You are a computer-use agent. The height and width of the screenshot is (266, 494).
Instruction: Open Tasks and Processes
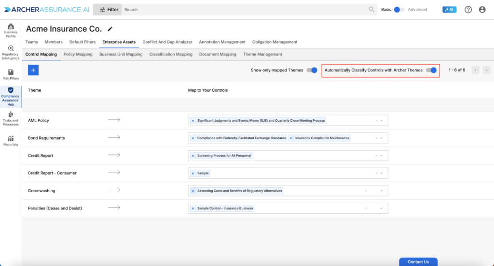click(x=11, y=119)
